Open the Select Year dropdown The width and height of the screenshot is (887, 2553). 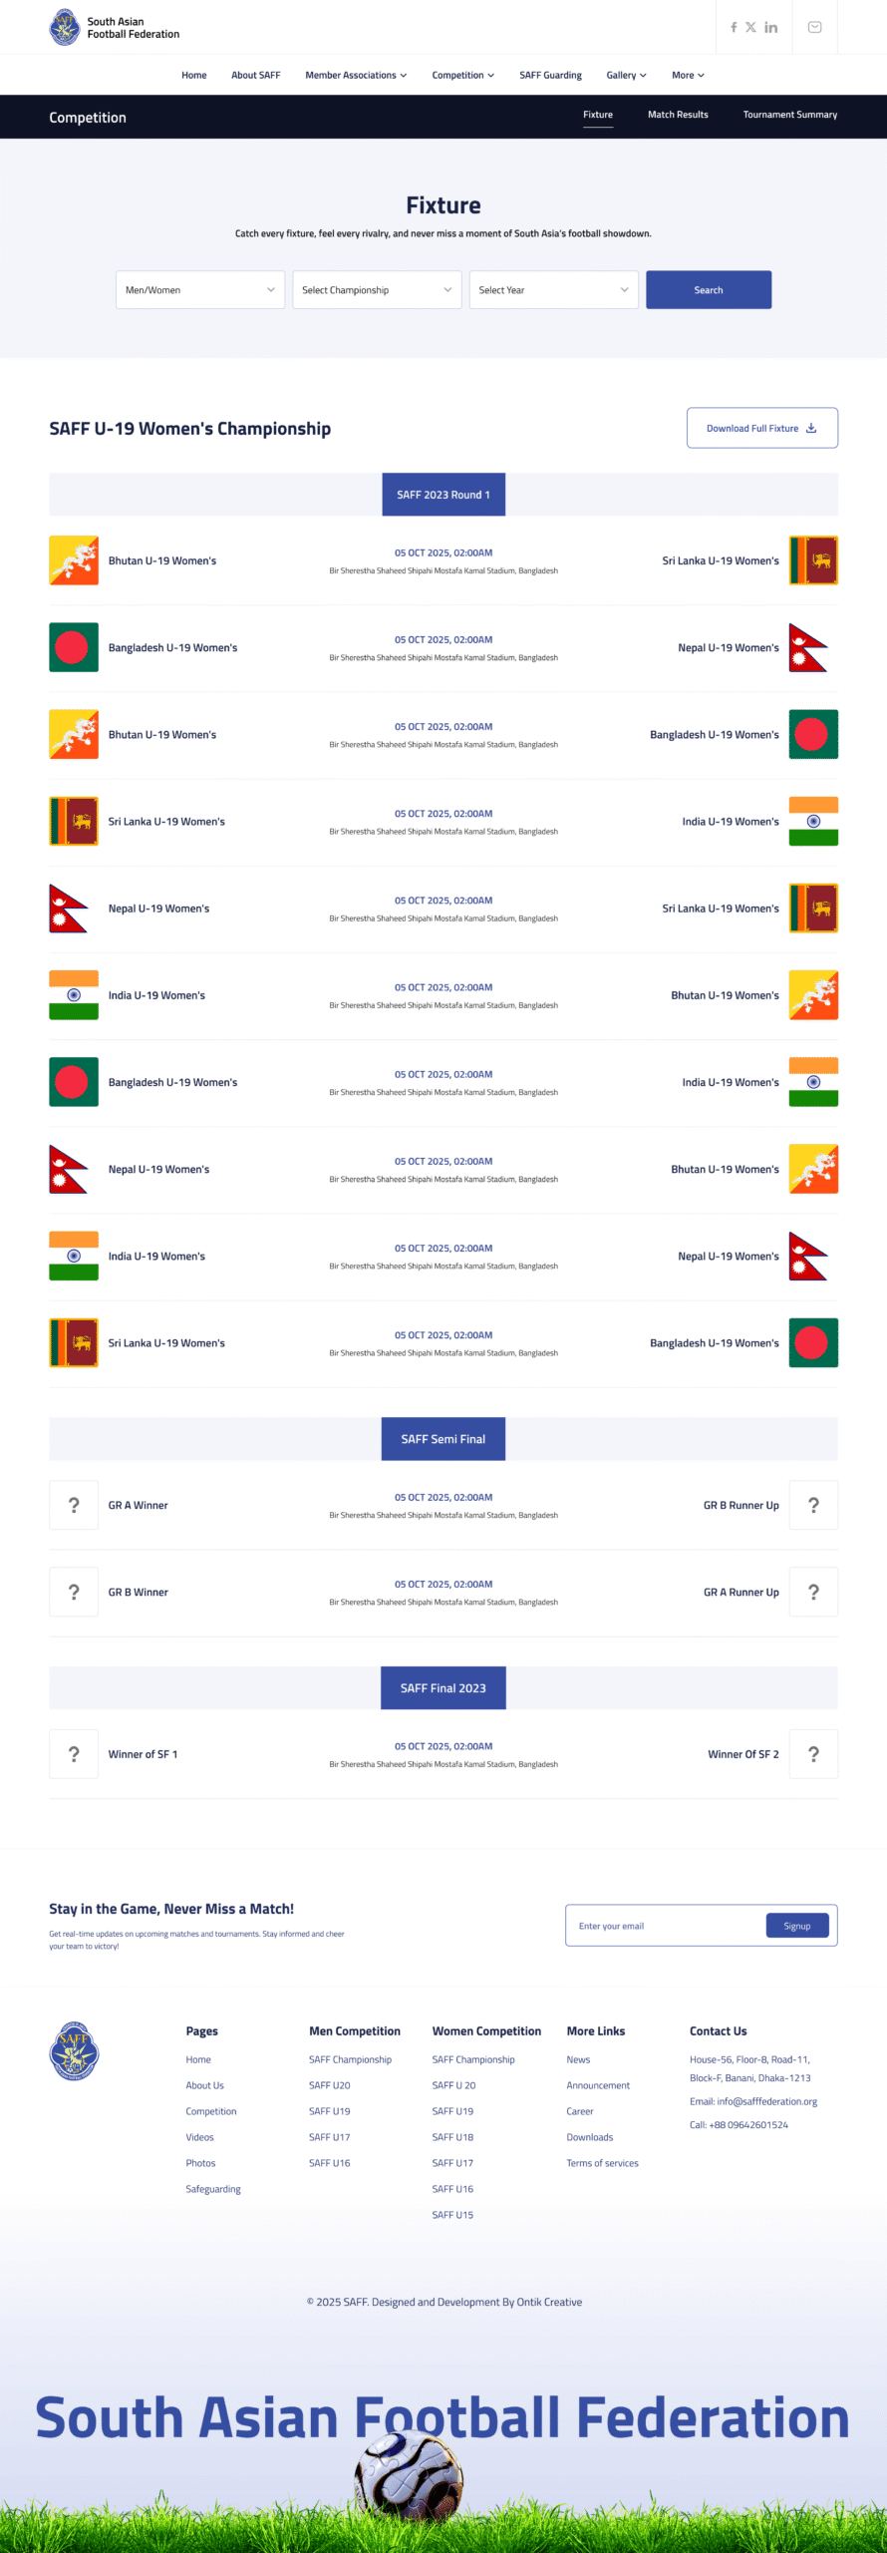[553, 290]
